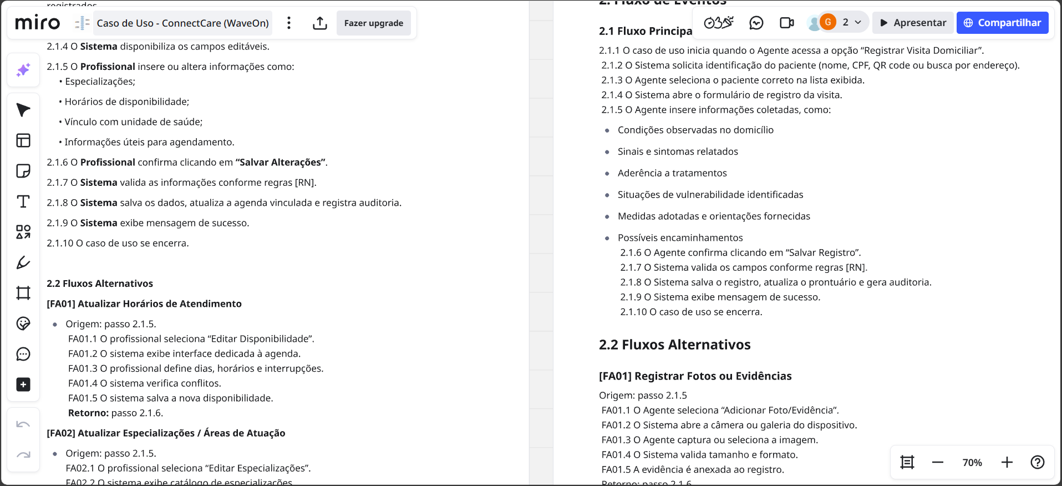This screenshot has width=1062, height=486.
Task: Select the frame tool
Action: click(x=23, y=293)
